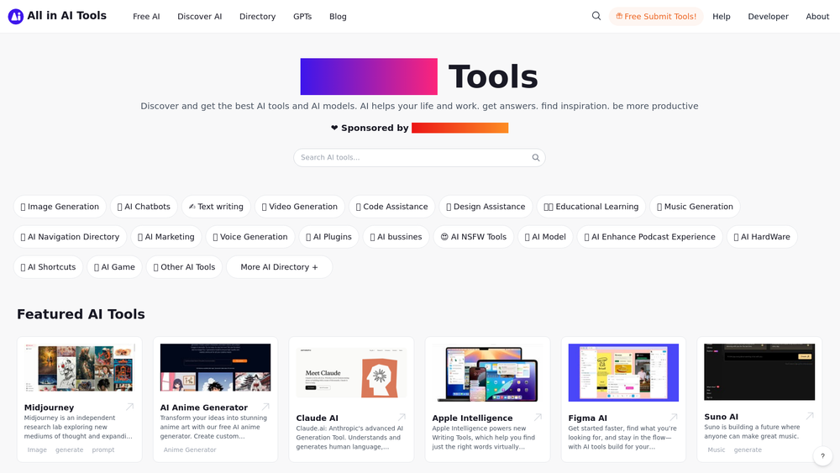The height and width of the screenshot is (473, 840).
Task: Open AI Anime Generator arrow icon
Action: (265, 407)
